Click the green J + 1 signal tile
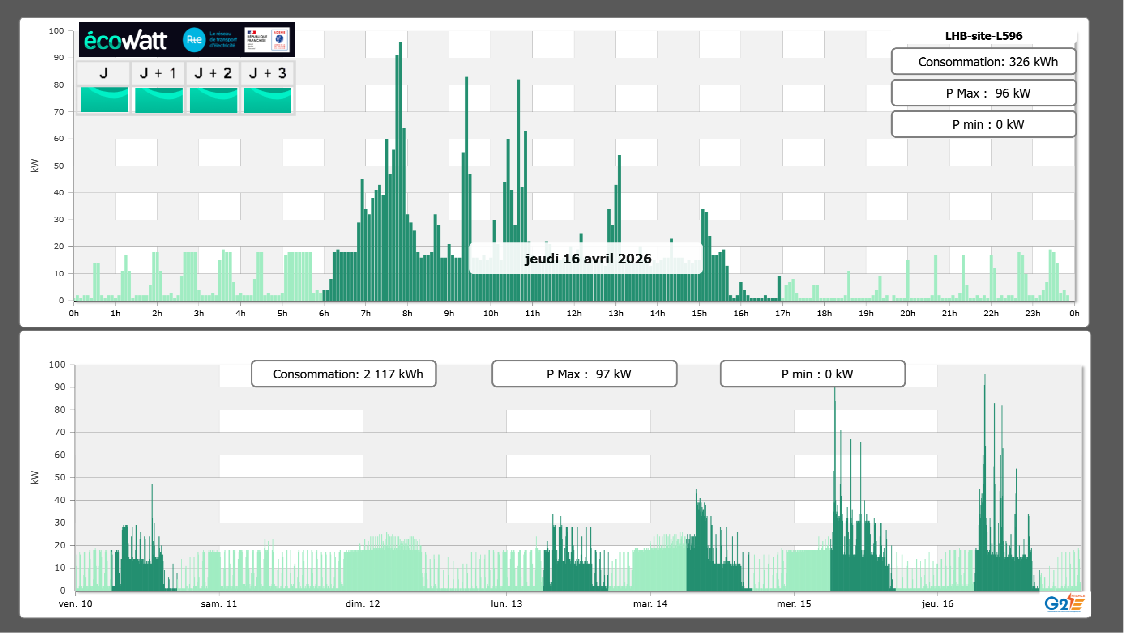 pos(158,100)
